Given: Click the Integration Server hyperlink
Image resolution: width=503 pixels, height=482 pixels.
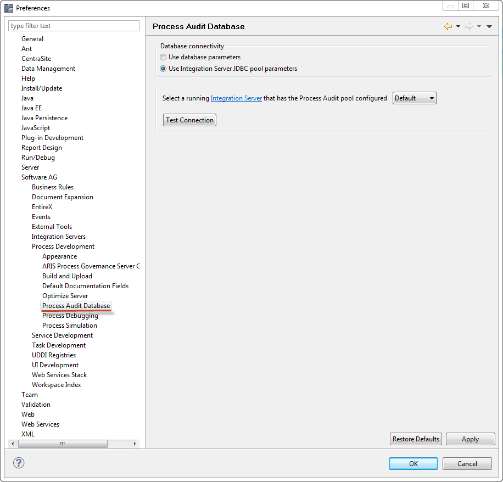Looking at the screenshot, I should (x=236, y=98).
